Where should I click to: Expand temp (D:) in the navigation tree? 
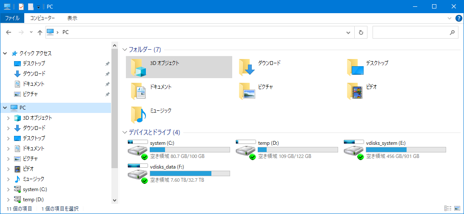(9, 199)
